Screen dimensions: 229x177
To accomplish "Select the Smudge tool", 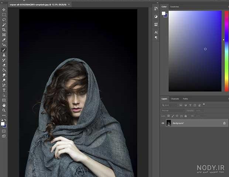I will 4,75.
